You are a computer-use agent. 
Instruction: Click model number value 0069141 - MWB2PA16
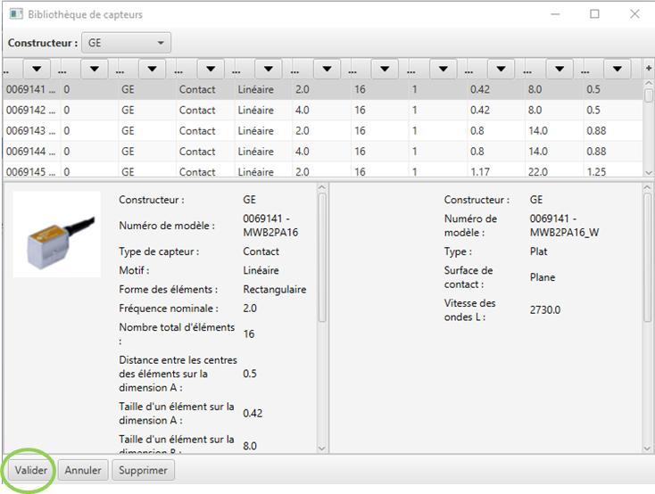[270, 226]
